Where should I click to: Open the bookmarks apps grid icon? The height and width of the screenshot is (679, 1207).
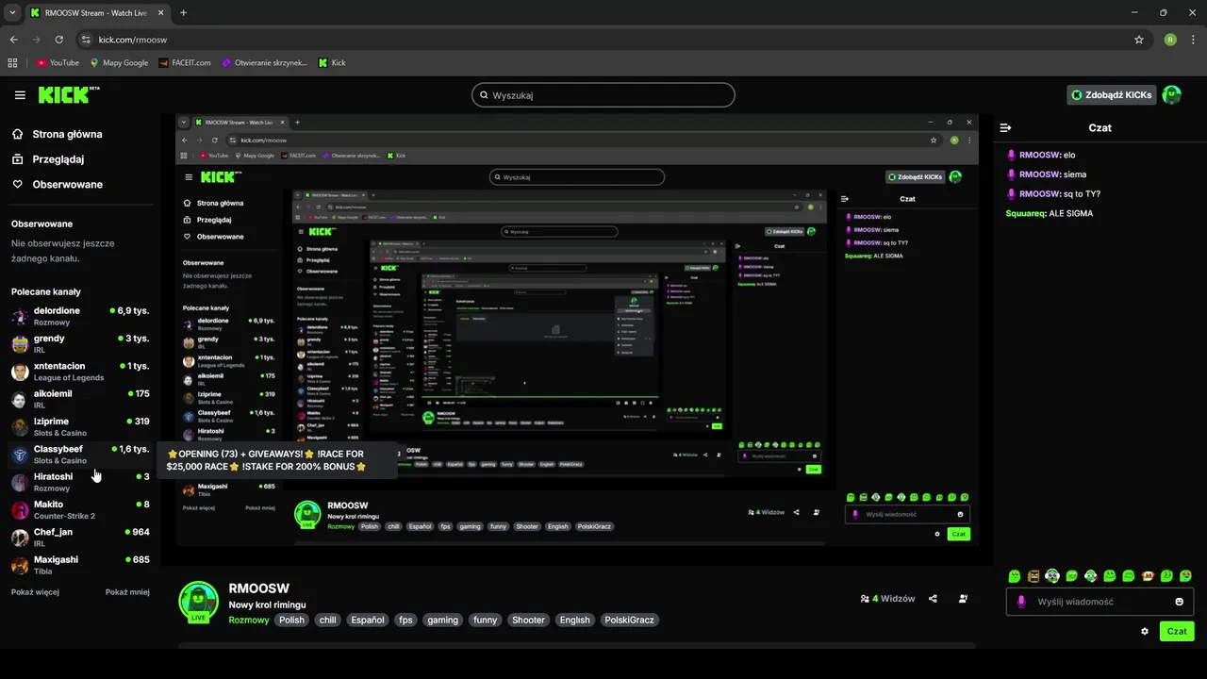coord(13,63)
